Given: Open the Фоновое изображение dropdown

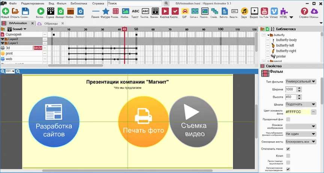Looking at the screenshot, I should (x=301, y=126).
